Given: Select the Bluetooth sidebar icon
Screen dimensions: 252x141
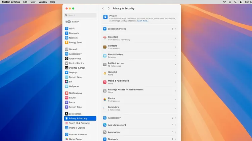Looking at the screenshot, I should (x=67, y=33).
